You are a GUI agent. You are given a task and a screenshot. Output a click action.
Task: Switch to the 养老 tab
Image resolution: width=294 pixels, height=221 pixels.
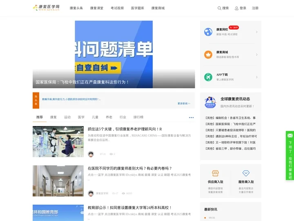(109, 117)
